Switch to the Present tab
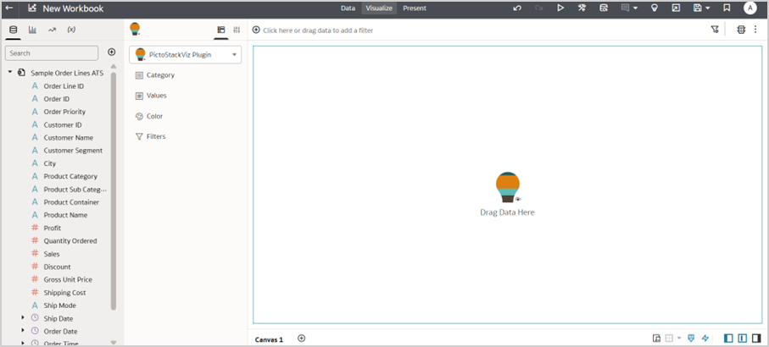The height and width of the screenshot is (347, 769). pos(415,8)
